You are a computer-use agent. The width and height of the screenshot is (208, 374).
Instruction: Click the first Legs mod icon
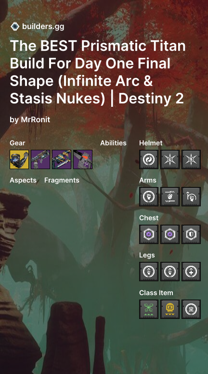pos(149,272)
